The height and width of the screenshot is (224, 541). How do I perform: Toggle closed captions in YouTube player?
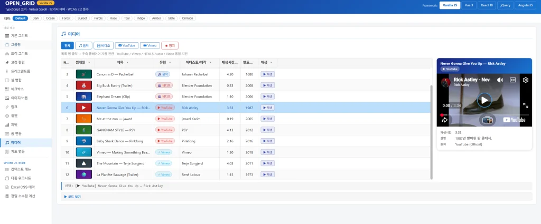[512, 80]
